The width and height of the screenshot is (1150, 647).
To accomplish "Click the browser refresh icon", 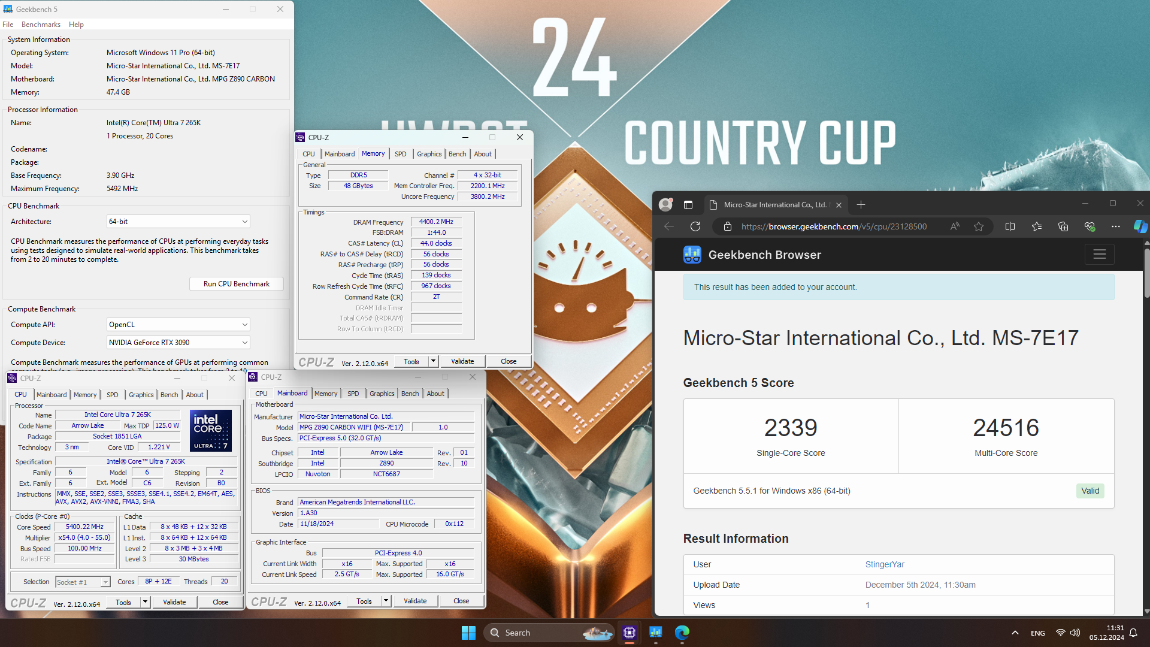I will [x=695, y=226].
